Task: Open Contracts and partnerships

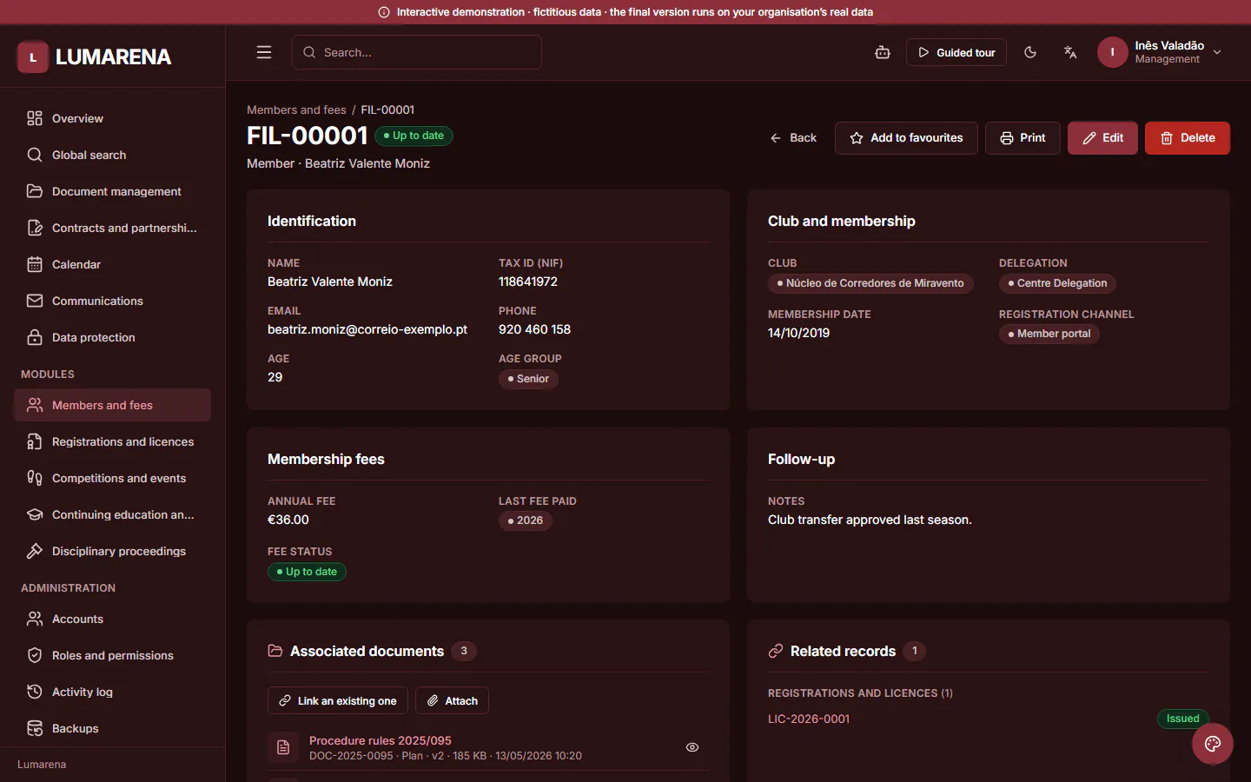Action: 112,228
